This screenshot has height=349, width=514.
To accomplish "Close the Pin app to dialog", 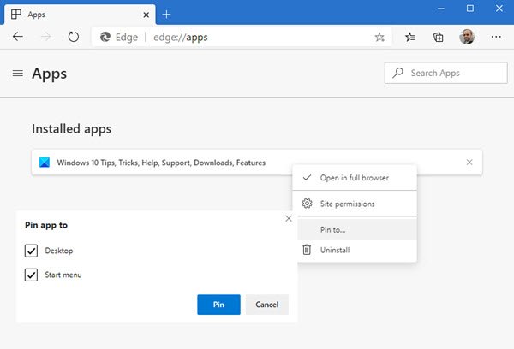I will 289,218.
